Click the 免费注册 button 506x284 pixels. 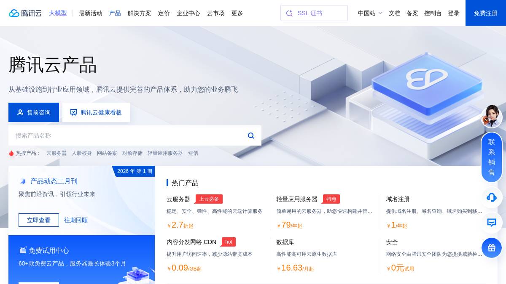(x=486, y=13)
